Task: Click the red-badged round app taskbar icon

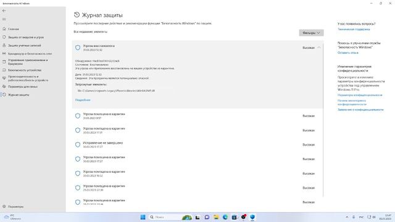Action: [244, 216]
